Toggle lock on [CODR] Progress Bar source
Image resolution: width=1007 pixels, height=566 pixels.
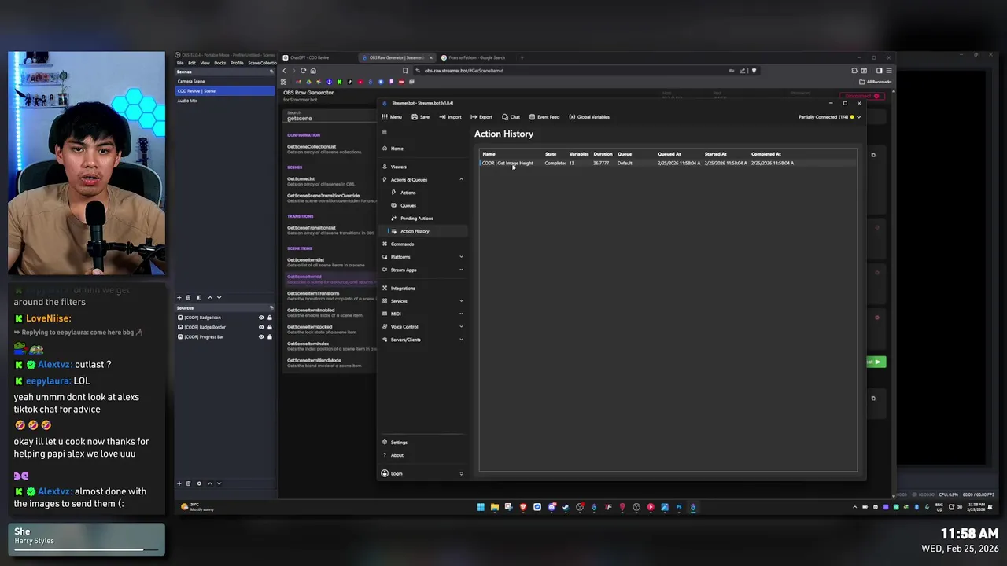click(x=270, y=336)
